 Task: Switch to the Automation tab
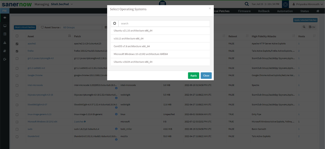[x=285, y=11]
